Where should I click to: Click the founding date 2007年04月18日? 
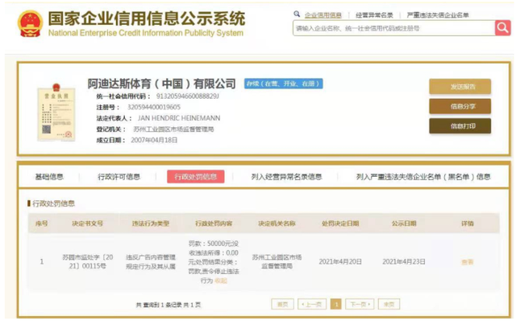pos(154,140)
